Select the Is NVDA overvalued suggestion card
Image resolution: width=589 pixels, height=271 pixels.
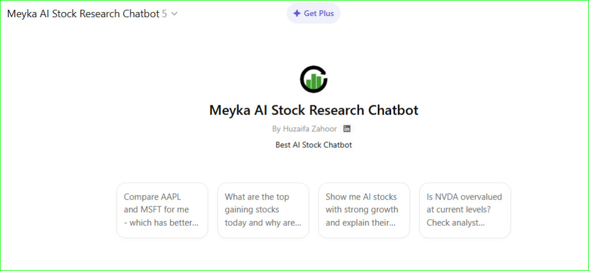465,210
